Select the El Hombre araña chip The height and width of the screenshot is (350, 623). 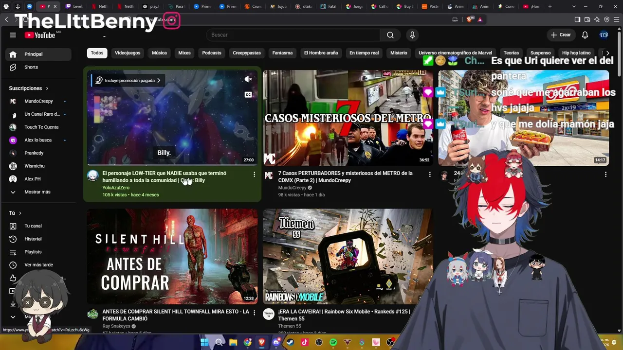321,53
